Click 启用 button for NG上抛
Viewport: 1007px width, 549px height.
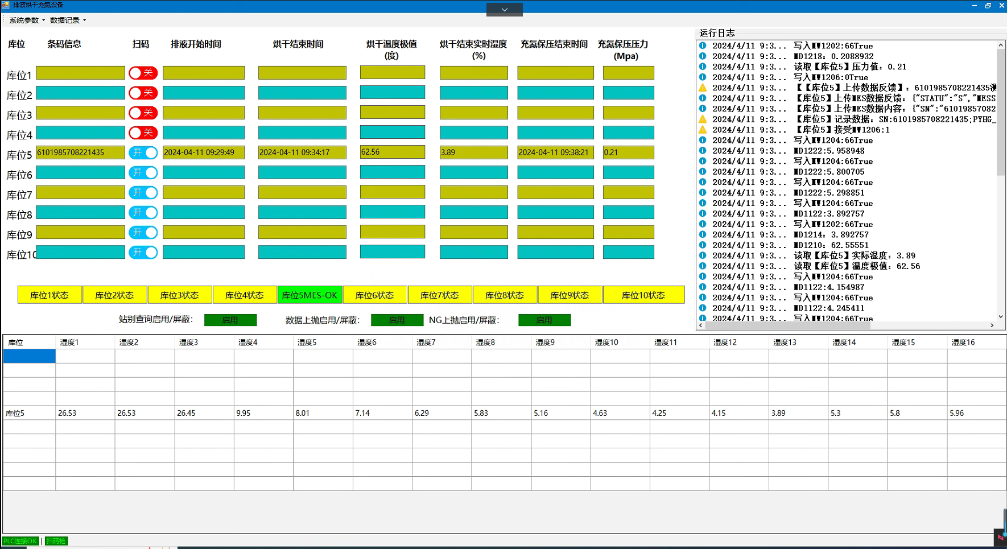pyautogui.click(x=544, y=320)
